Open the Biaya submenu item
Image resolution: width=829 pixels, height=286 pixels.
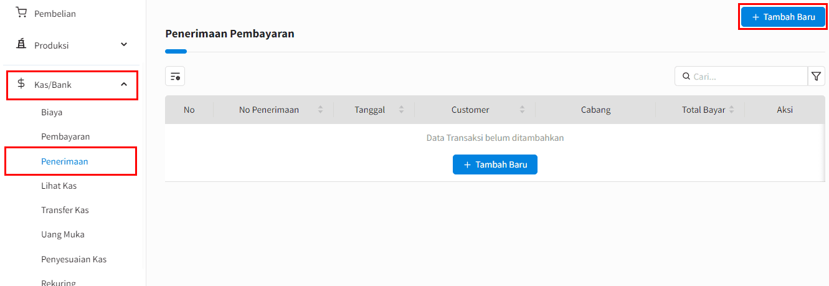click(x=52, y=112)
